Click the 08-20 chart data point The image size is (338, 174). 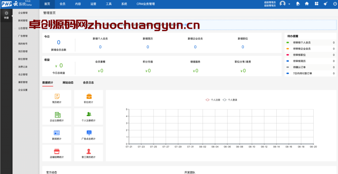pos(313,144)
